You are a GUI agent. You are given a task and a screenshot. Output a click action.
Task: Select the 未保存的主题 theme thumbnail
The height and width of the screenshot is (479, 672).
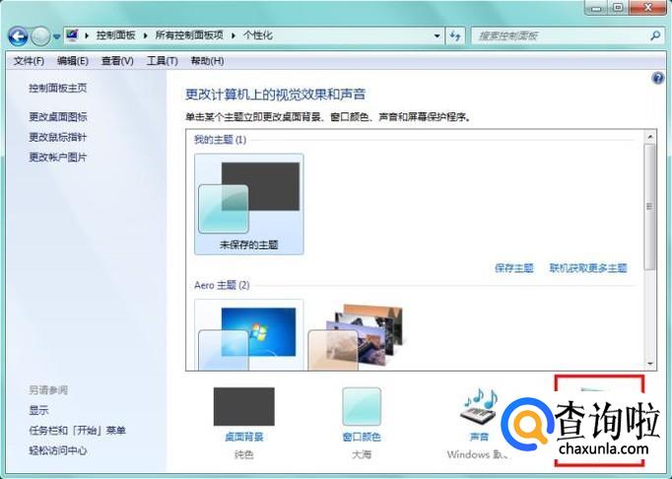249,204
